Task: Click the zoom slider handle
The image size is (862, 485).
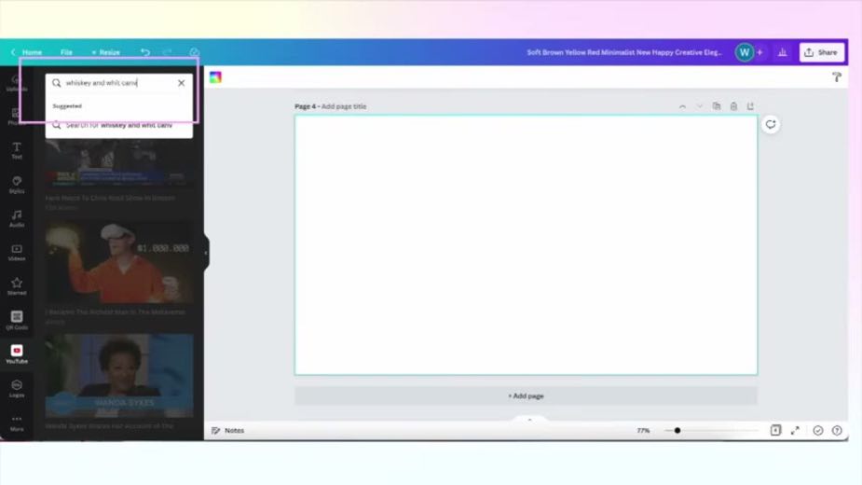Action: point(677,431)
